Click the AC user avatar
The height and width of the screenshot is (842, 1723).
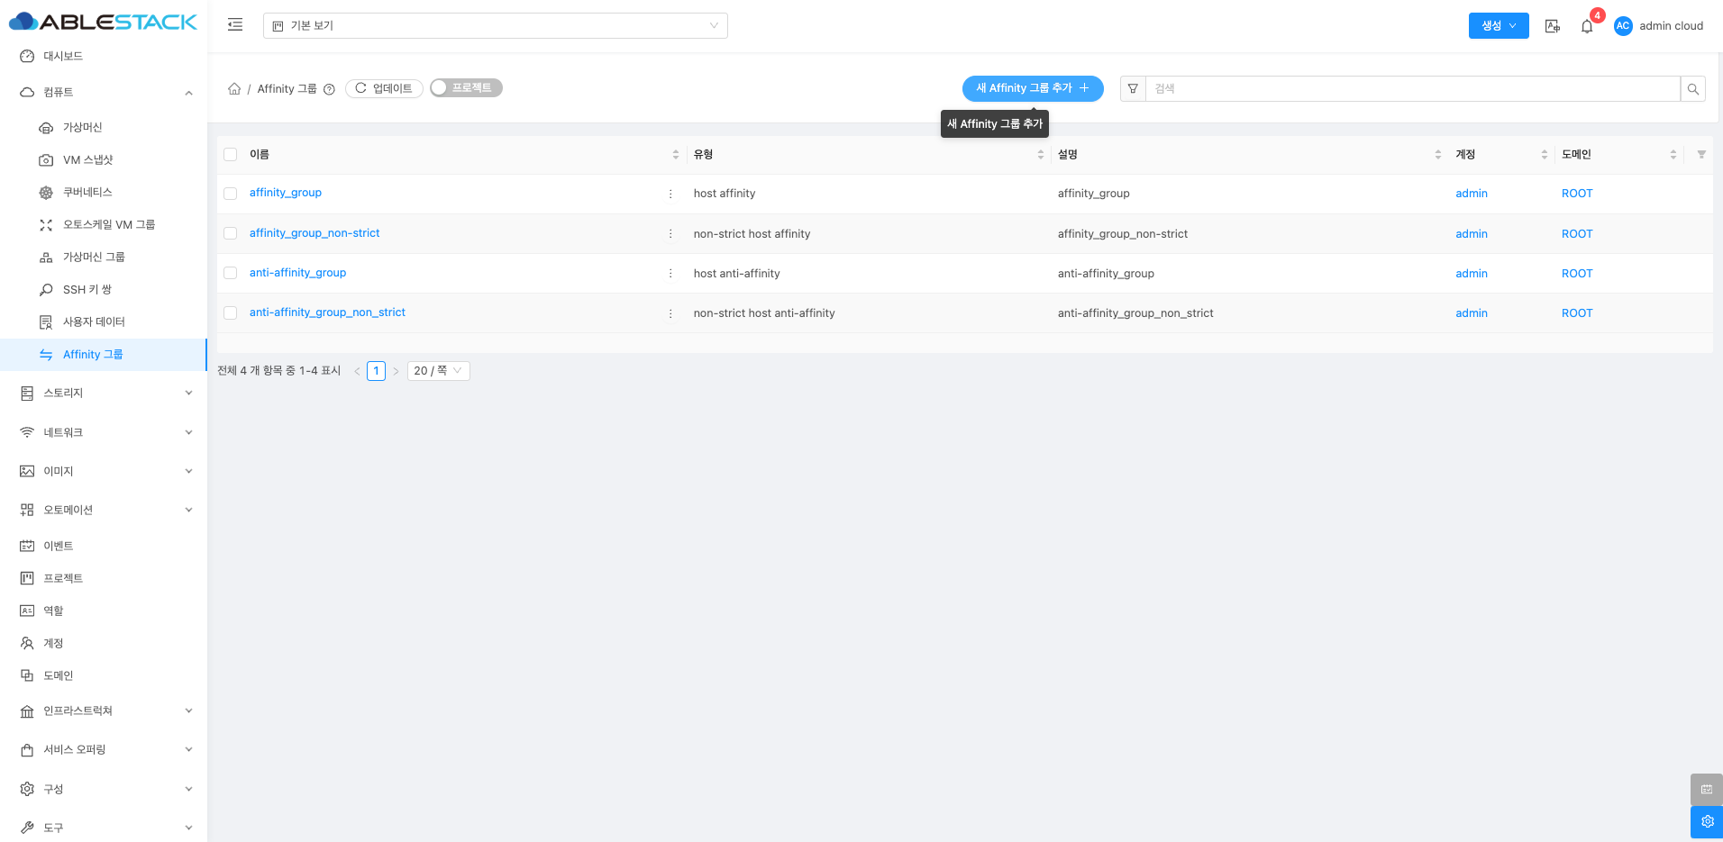click(x=1623, y=26)
